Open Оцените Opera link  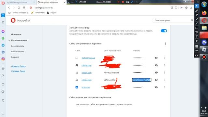(18, 66)
